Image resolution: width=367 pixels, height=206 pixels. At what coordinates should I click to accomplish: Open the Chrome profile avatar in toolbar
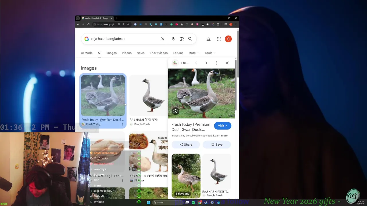point(231,24)
